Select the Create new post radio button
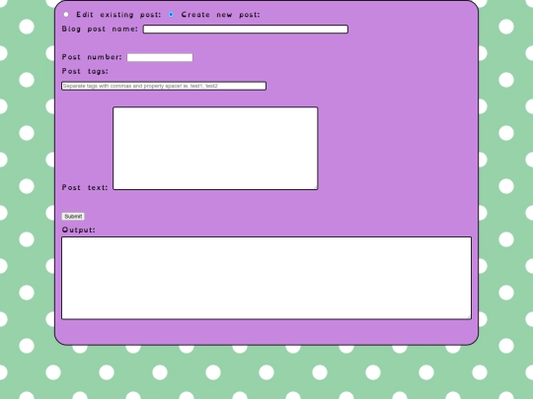Screen dimensions: 533x399 (x=171, y=14)
